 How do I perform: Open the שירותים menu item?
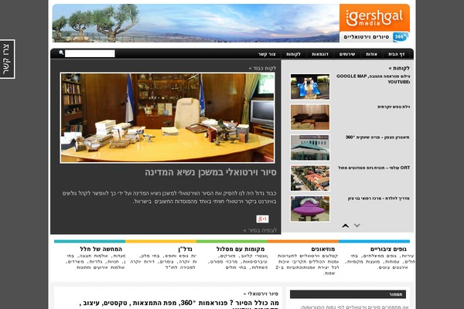[x=347, y=54]
